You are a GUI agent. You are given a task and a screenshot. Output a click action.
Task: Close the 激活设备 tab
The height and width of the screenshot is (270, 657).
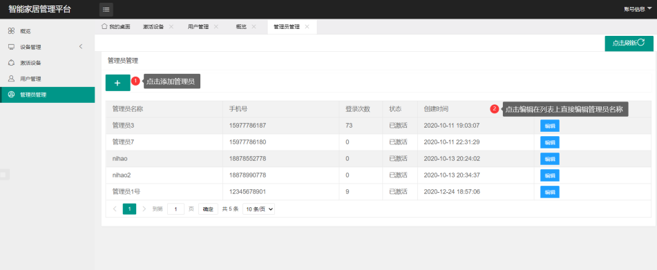pos(171,26)
